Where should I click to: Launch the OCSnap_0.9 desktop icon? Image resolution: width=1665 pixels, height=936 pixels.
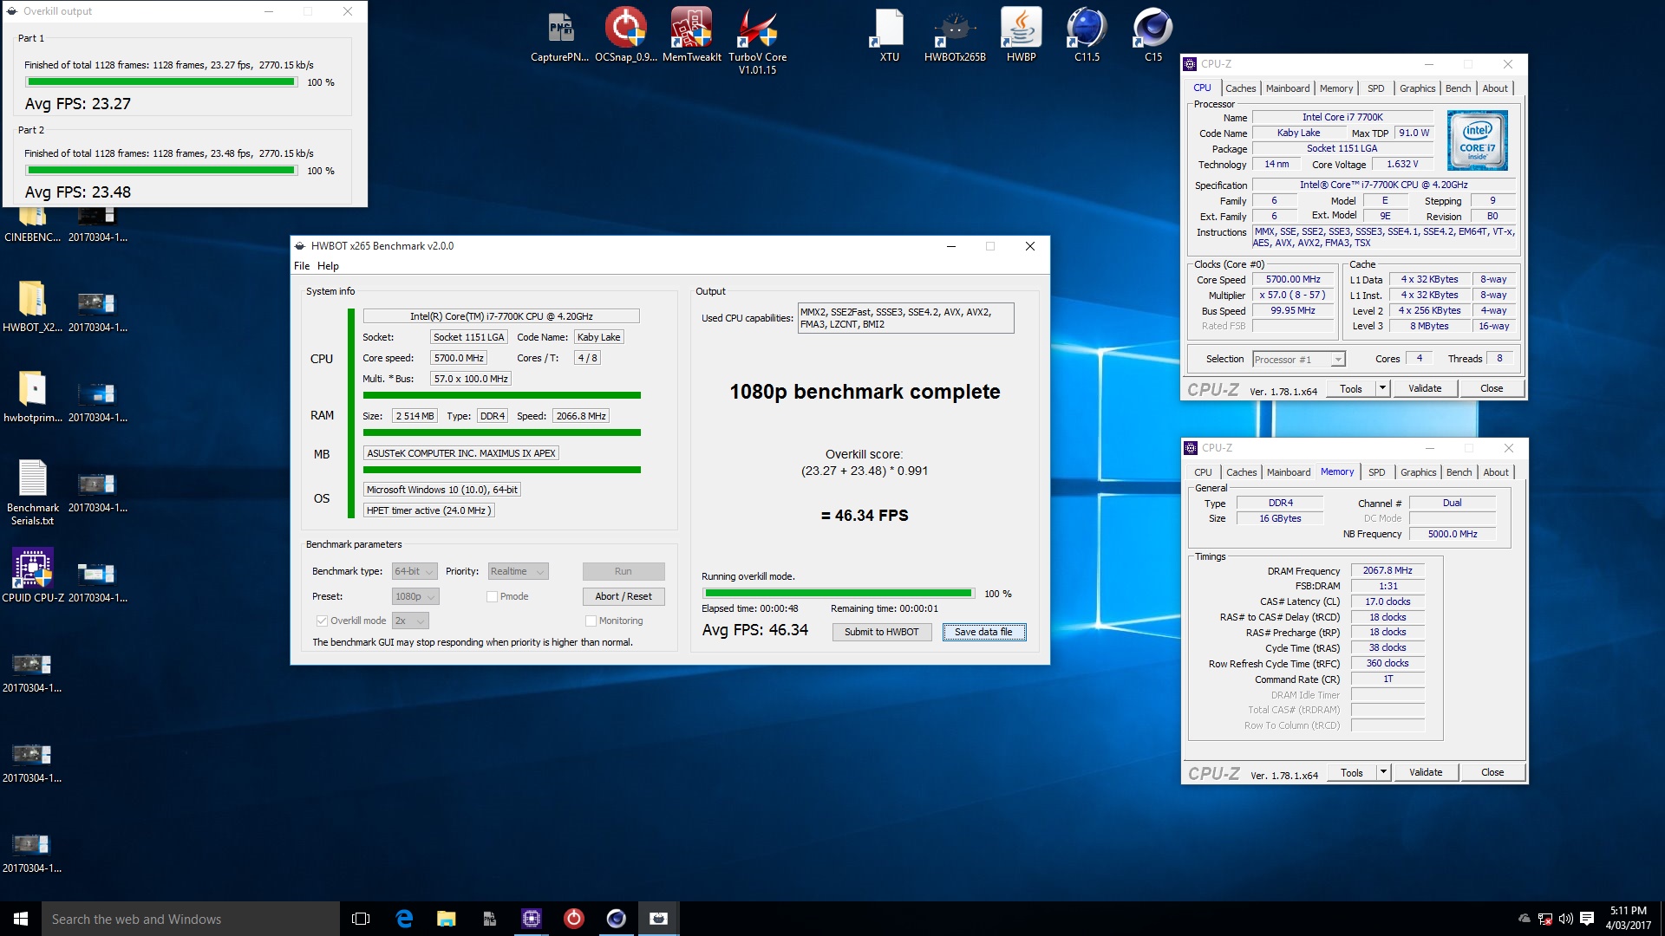click(x=625, y=35)
